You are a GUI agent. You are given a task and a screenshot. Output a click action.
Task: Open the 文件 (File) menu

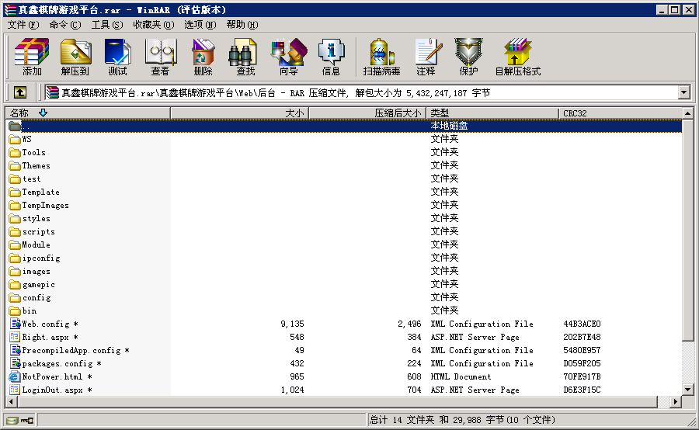tap(23, 25)
